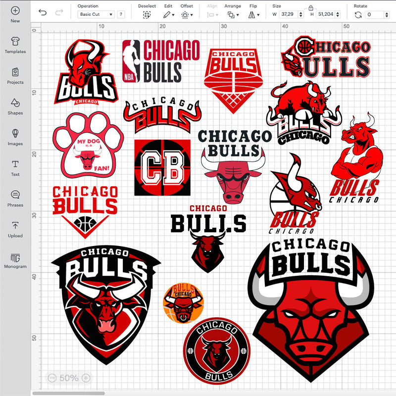Screen dimensions: 396x396
Task: Open the Basic Cut operation dropdown
Action: pos(97,14)
